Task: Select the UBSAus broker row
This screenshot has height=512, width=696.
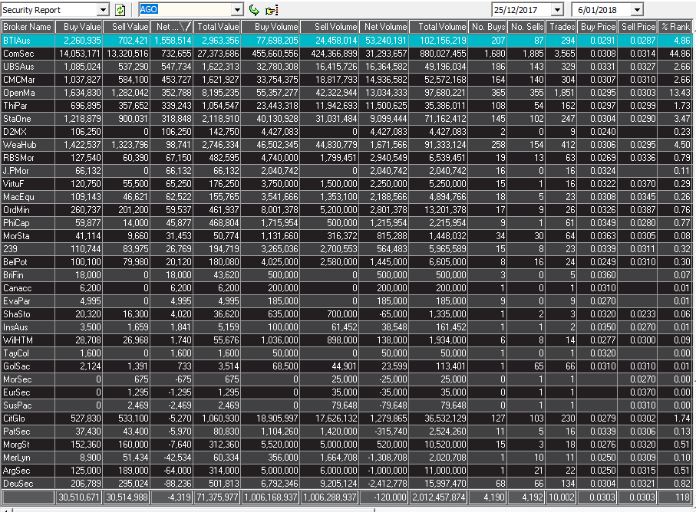Action: (347, 67)
